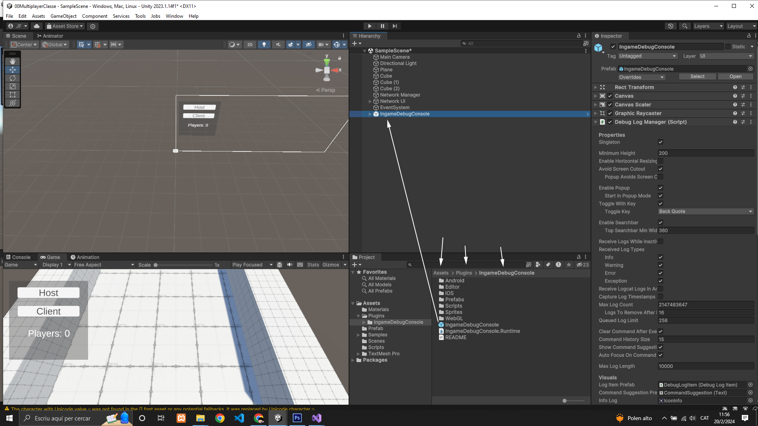Select the Rect tool in Scene toolbar
The height and width of the screenshot is (426, 758).
(x=13, y=95)
